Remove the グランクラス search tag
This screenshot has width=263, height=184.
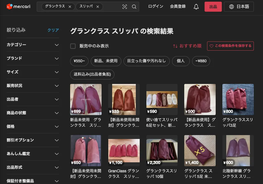coord(70,7)
